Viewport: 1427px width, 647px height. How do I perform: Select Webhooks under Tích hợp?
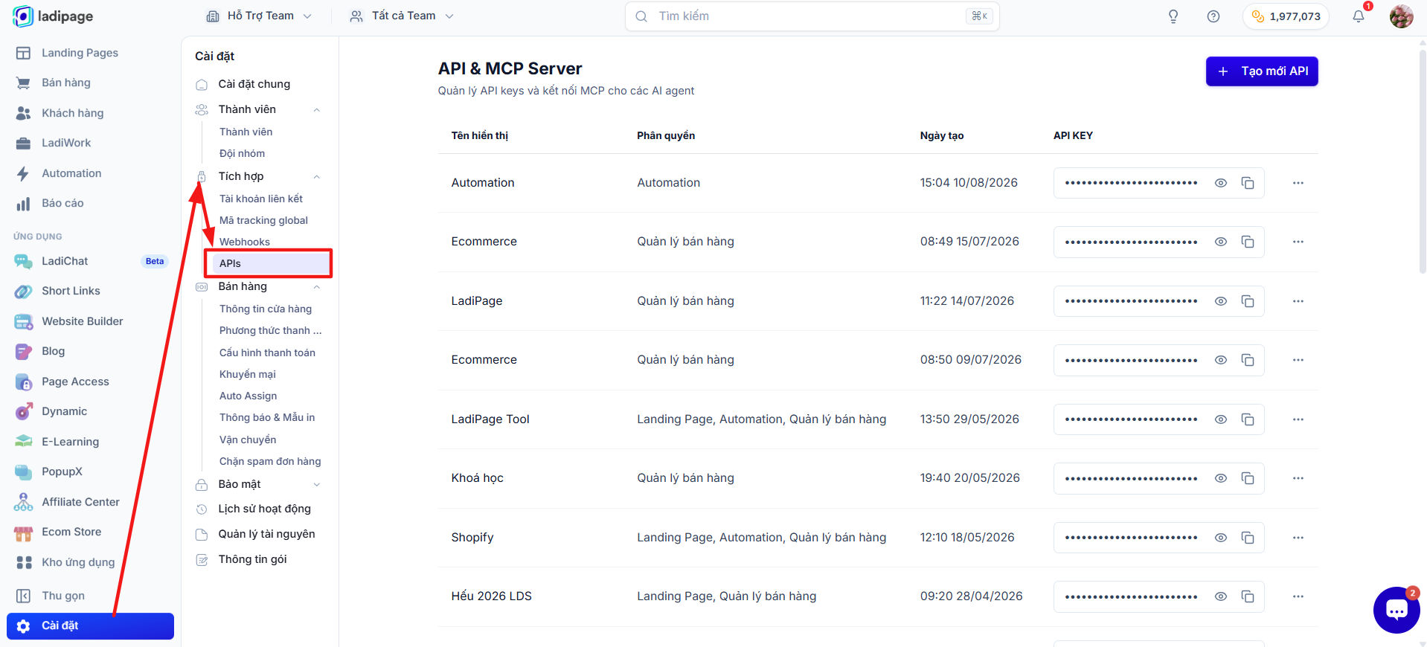click(x=245, y=242)
